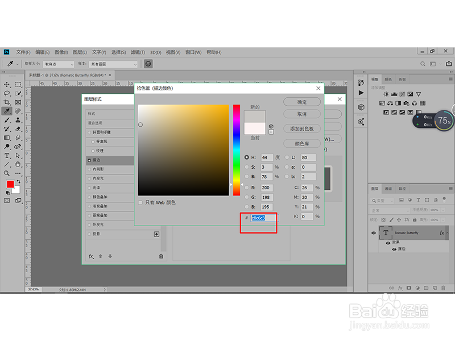The image size is (455, 341).
Task: Select the Horizontal Type tool
Action: tap(7, 156)
